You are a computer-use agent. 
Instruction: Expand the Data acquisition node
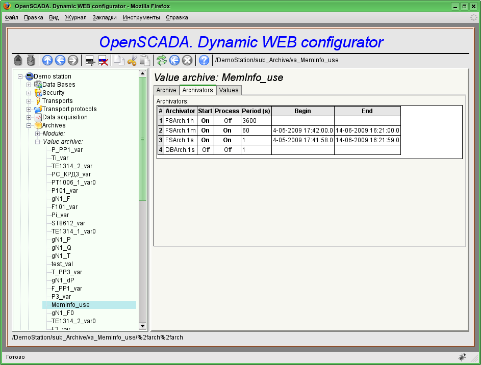click(x=29, y=117)
